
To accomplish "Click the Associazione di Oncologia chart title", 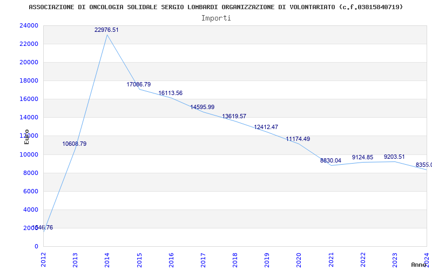I will [x=215, y=7].
